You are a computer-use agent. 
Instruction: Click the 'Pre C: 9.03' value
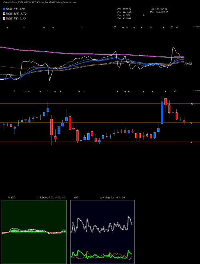[124, 18]
